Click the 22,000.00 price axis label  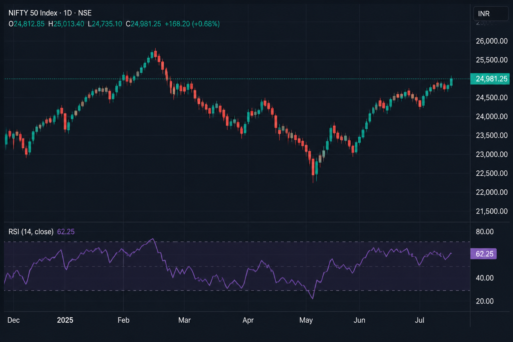pyautogui.click(x=492, y=192)
